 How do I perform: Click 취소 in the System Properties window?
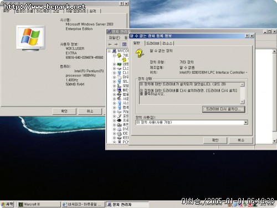coord(90,111)
